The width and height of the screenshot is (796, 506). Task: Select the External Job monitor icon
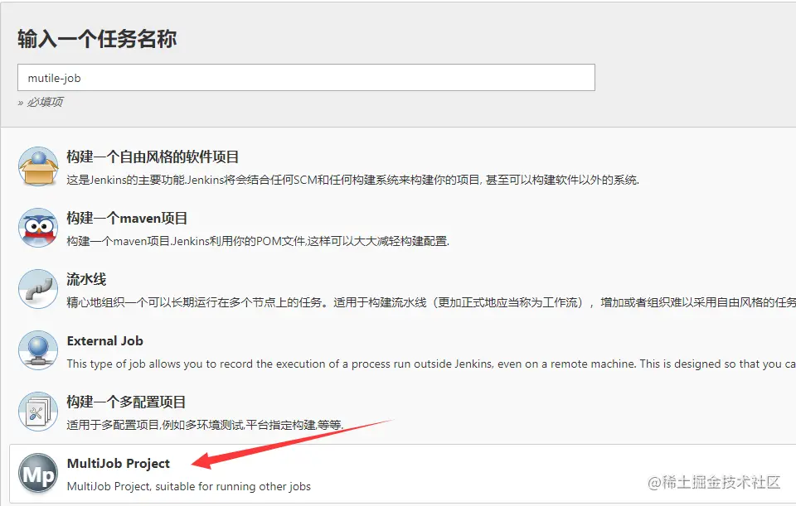click(x=38, y=350)
